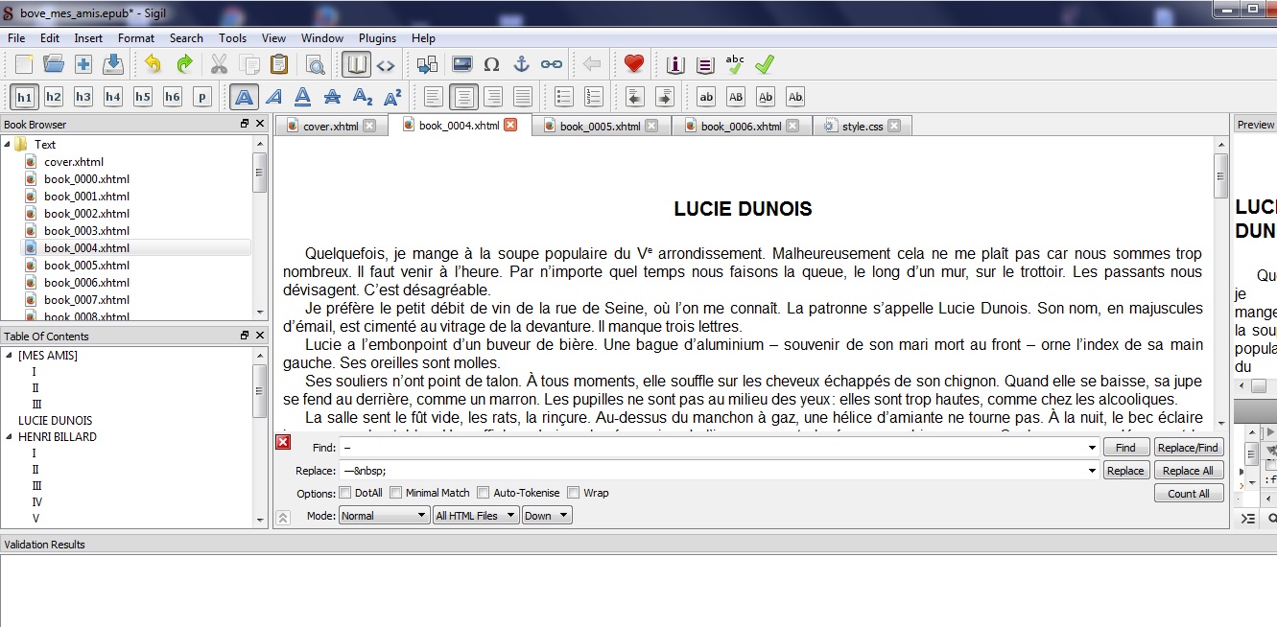Image resolution: width=1277 pixels, height=627 pixels.
Task: Click the Insert Special Character omega icon
Action: (x=491, y=65)
